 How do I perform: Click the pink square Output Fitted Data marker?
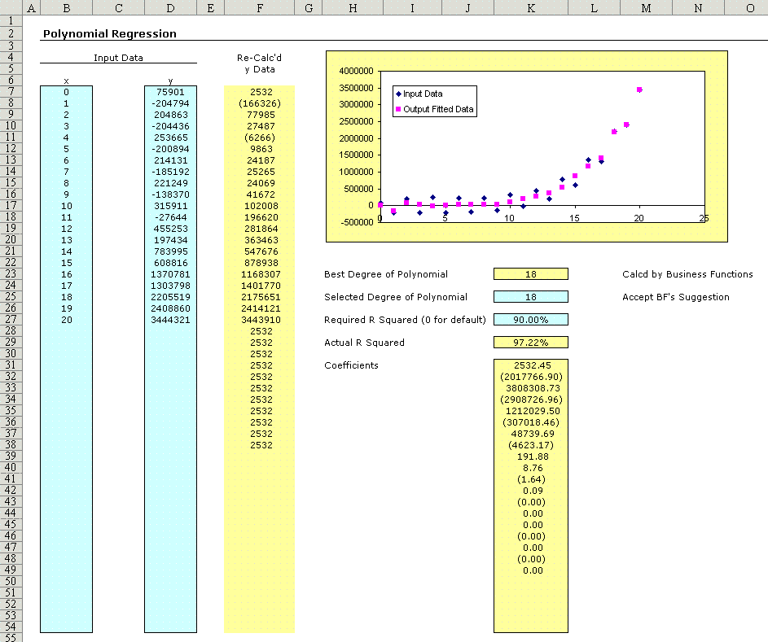click(x=398, y=110)
